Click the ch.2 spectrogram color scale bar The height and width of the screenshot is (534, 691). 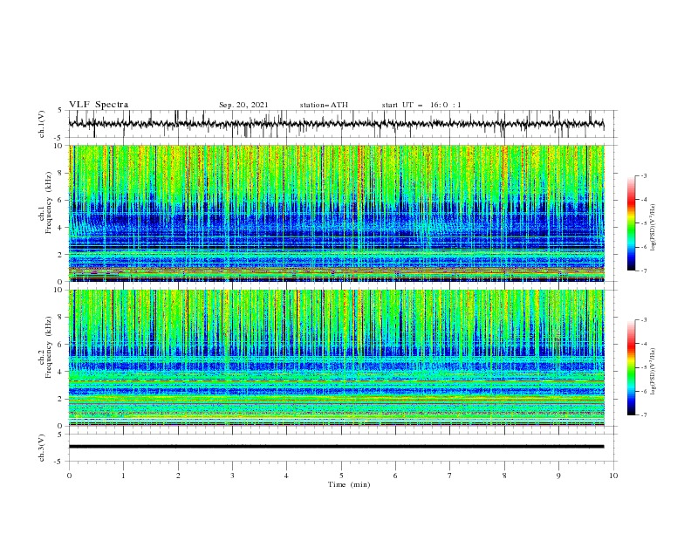[631, 367]
